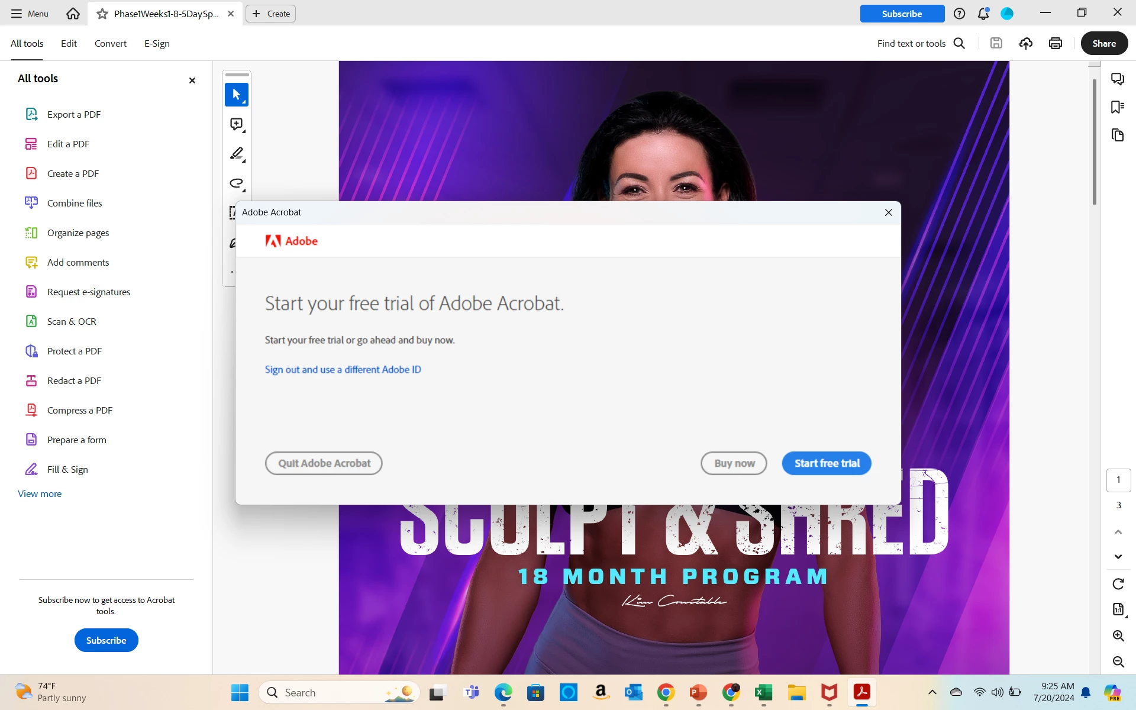This screenshot has width=1136, height=710.
Task: Choose the freehand draw loop tool
Action: click(x=236, y=183)
